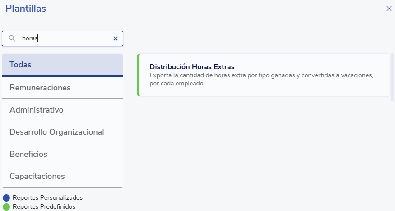
Task: Click the template results scrollbar
Action: (x=392, y=77)
